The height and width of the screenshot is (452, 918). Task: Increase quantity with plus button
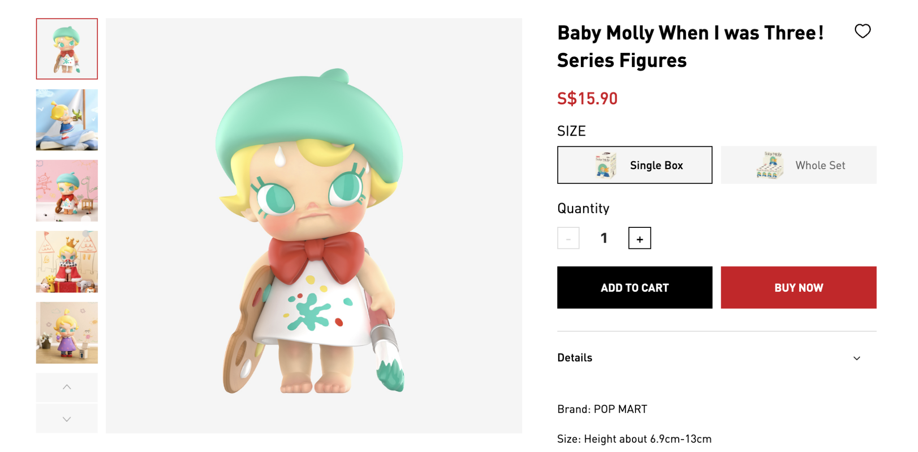639,239
